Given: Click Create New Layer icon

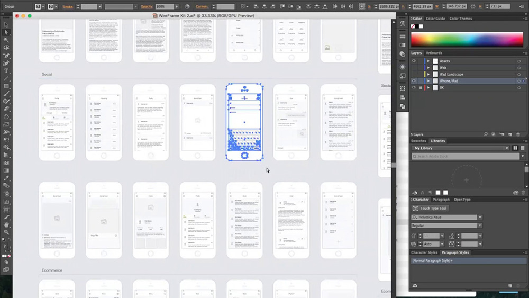Looking at the screenshot, I should coord(510,134).
